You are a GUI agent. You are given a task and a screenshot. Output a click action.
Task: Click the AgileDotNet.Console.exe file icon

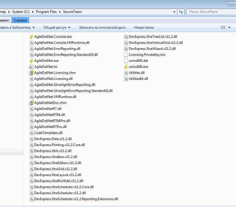coord(31,37)
